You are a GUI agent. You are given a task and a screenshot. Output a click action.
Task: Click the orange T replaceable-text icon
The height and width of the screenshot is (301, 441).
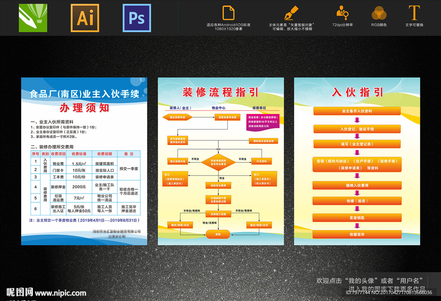pos(414,12)
